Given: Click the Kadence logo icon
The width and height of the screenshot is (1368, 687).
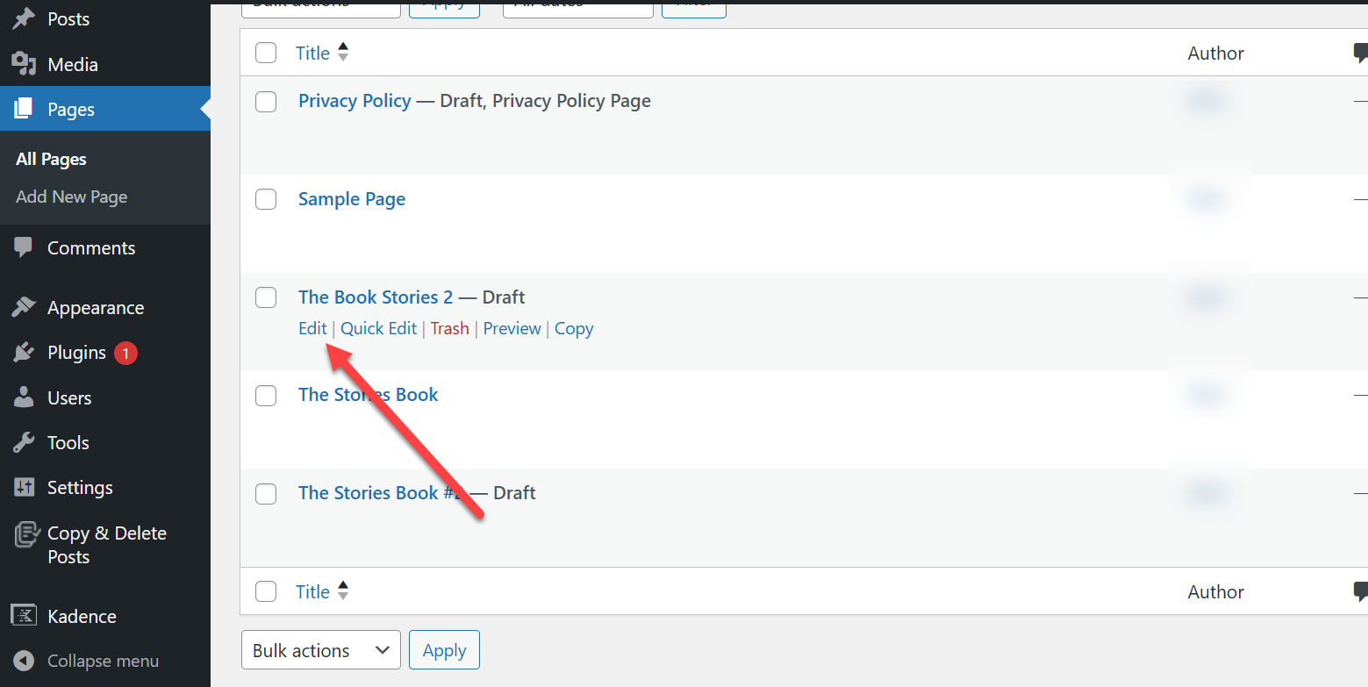Looking at the screenshot, I should click(24, 616).
